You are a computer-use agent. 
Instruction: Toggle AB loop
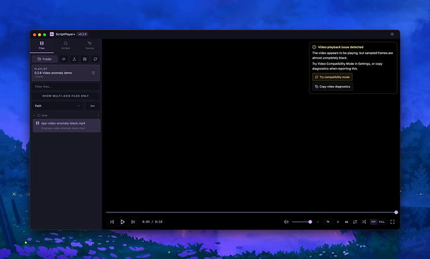point(346,222)
